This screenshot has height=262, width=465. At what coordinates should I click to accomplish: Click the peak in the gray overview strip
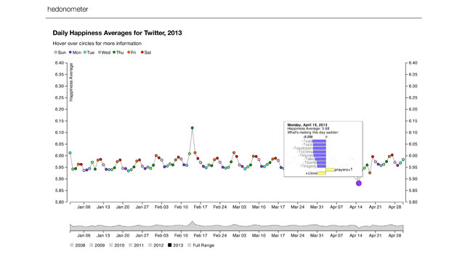pyautogui.click(x=193, y=222)
